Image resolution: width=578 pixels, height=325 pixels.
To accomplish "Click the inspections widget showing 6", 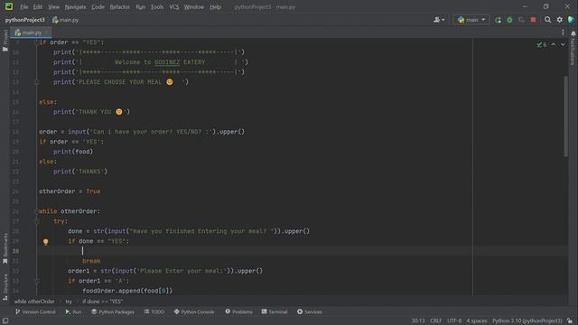I will tap(542, 44).
